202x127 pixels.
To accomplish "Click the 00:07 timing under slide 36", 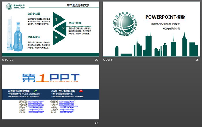I will (x=110, y=60).
